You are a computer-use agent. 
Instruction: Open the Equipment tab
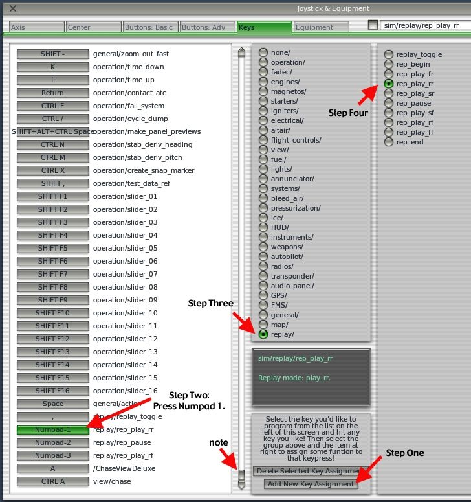(321, 27)
